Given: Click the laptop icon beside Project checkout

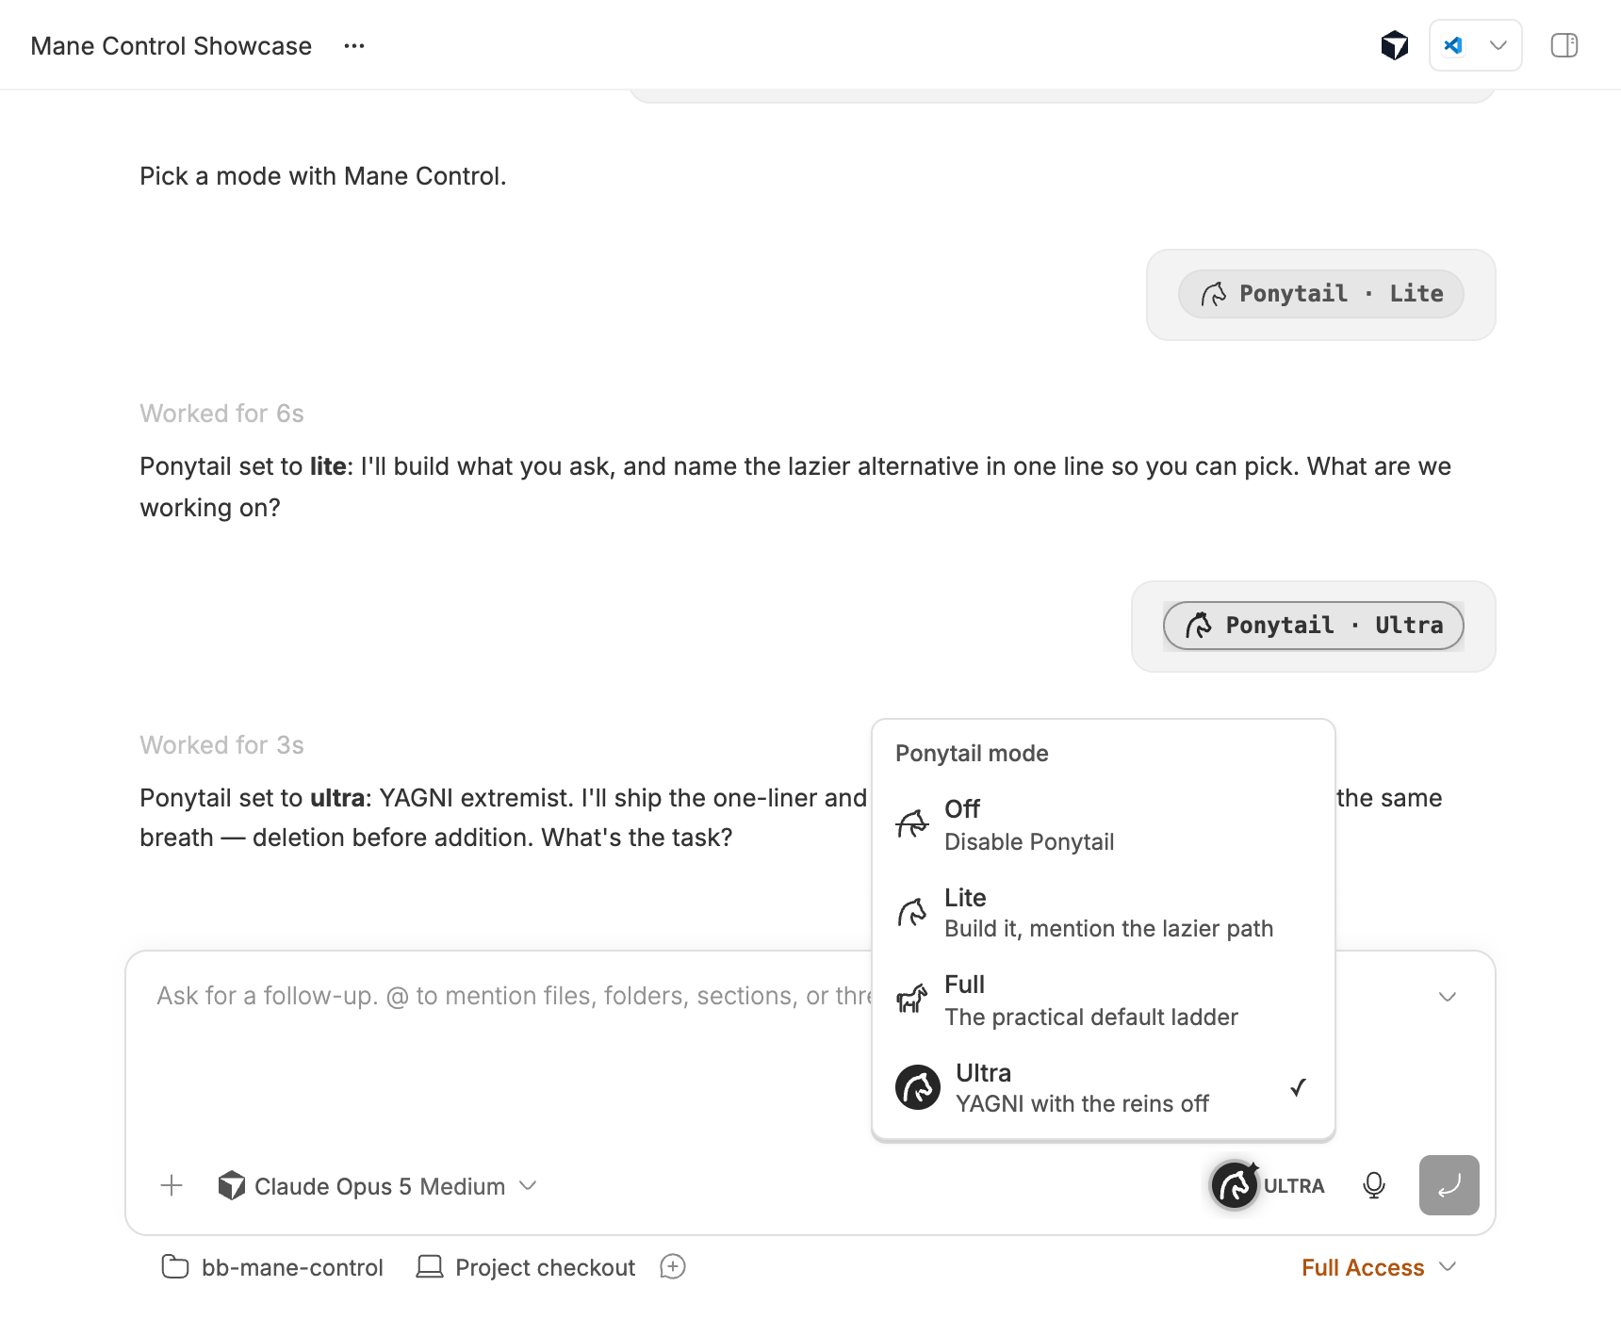Looking at the screenshot, I should click(430, 1266).
